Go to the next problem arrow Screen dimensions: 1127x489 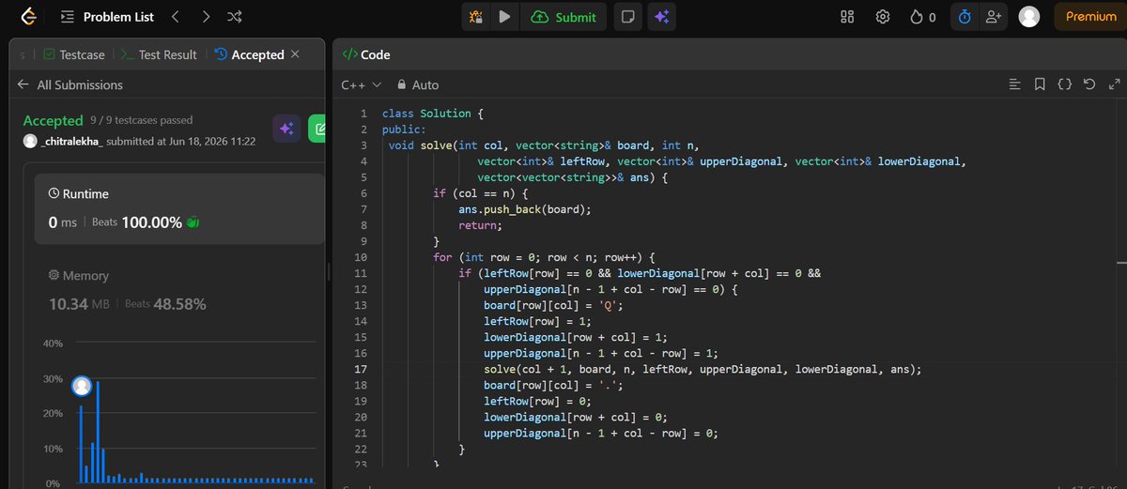coord(206,17)
